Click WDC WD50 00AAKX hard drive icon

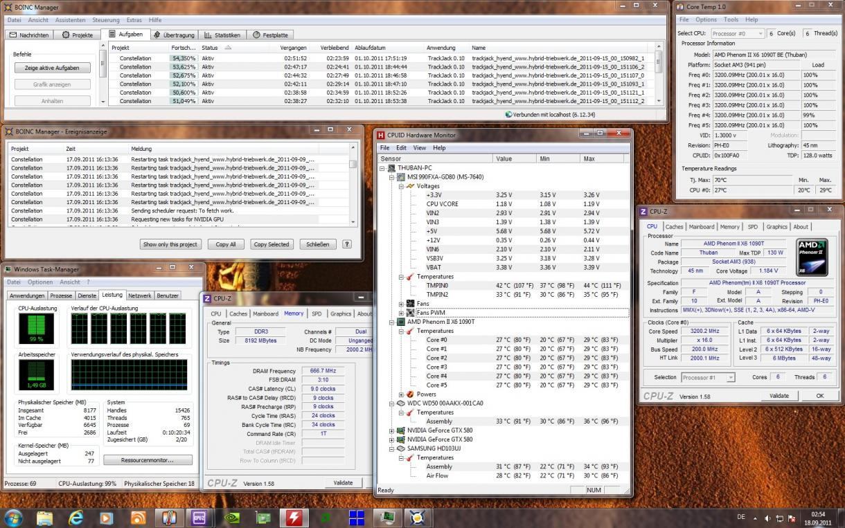[401, 403]
